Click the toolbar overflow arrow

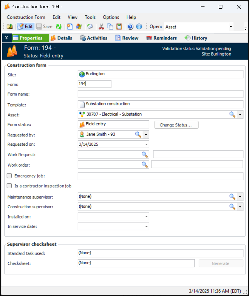(x=245, y=29)
